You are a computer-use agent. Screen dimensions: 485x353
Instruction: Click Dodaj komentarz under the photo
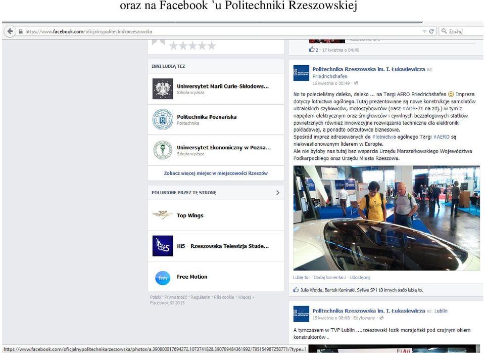[x=330, y=278]
